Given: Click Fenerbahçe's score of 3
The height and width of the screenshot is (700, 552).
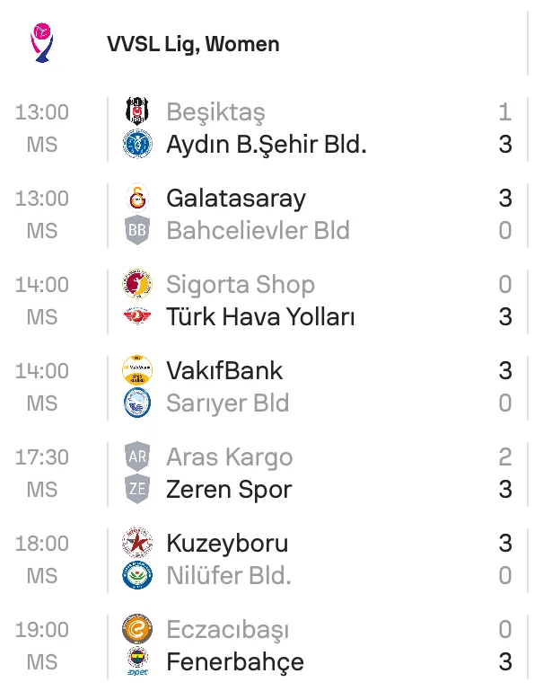Looking at the screenshot, I should [505, 662].
